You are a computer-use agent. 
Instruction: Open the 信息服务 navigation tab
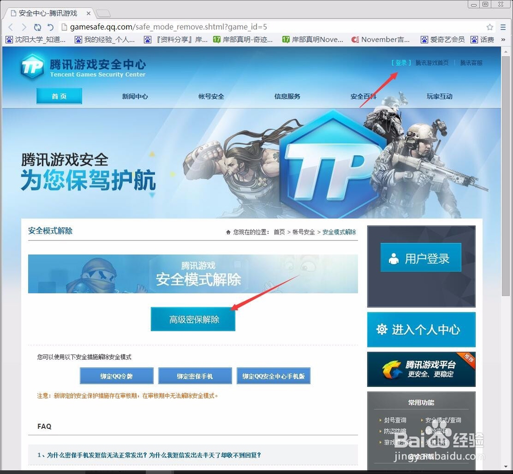point(287,96)
